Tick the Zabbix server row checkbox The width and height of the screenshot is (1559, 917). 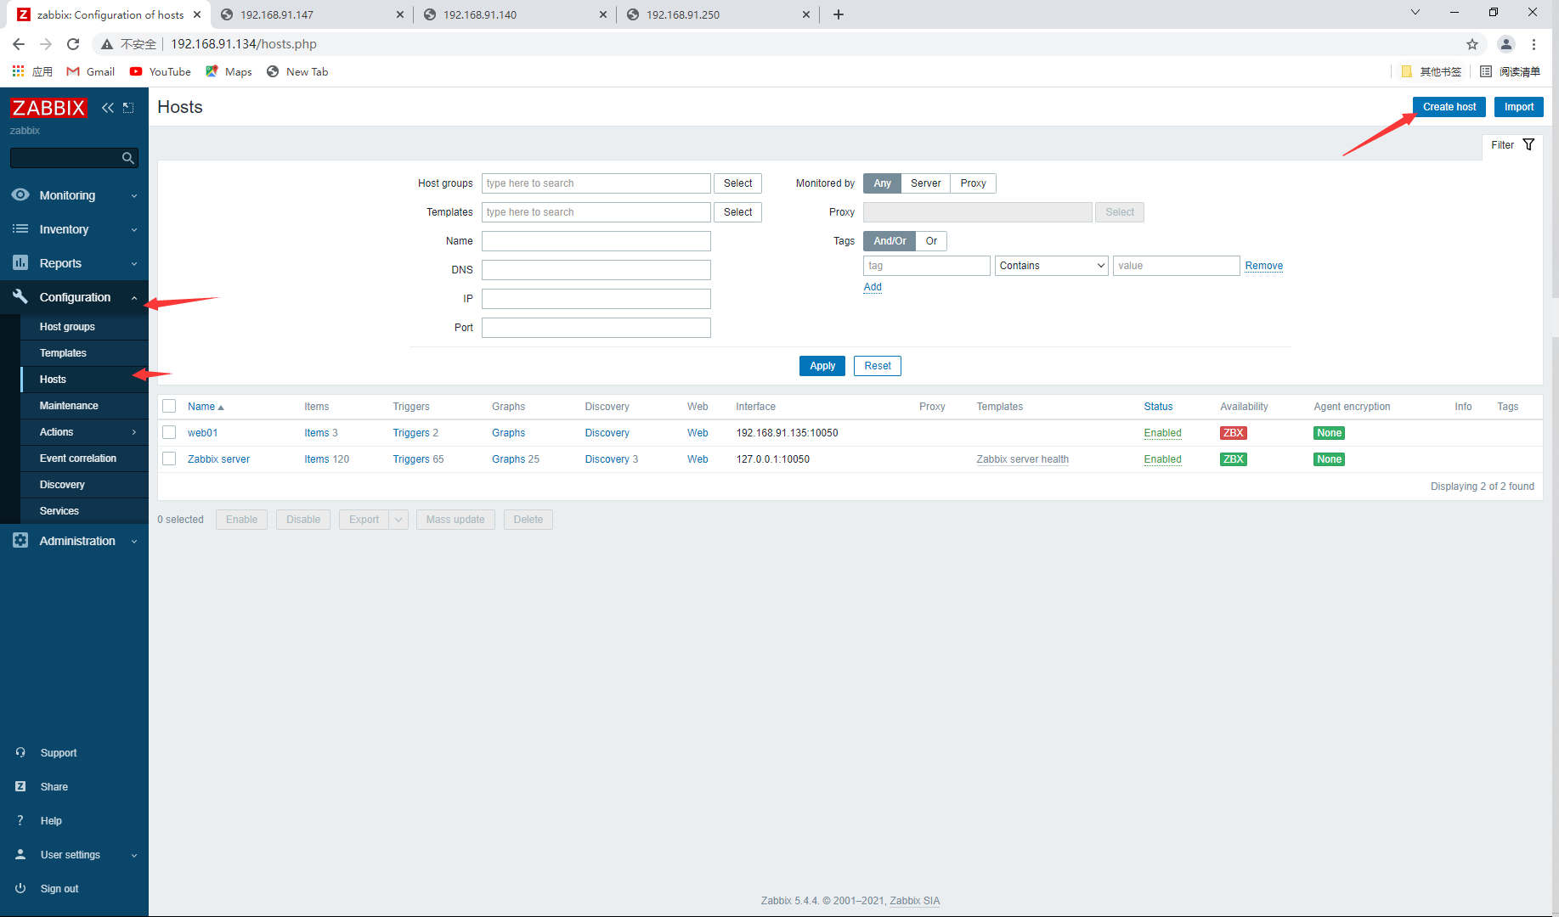169,458
